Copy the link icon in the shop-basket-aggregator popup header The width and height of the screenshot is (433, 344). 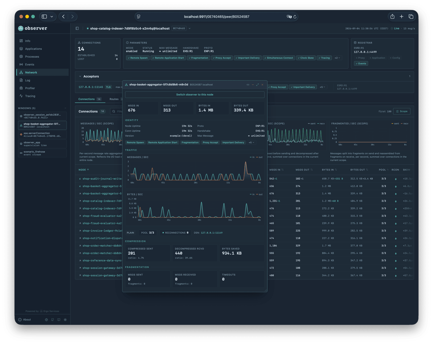coord(248,85)
